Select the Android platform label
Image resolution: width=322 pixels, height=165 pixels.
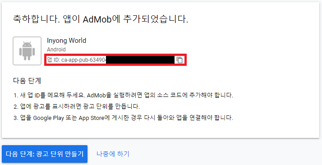[56, 50]
